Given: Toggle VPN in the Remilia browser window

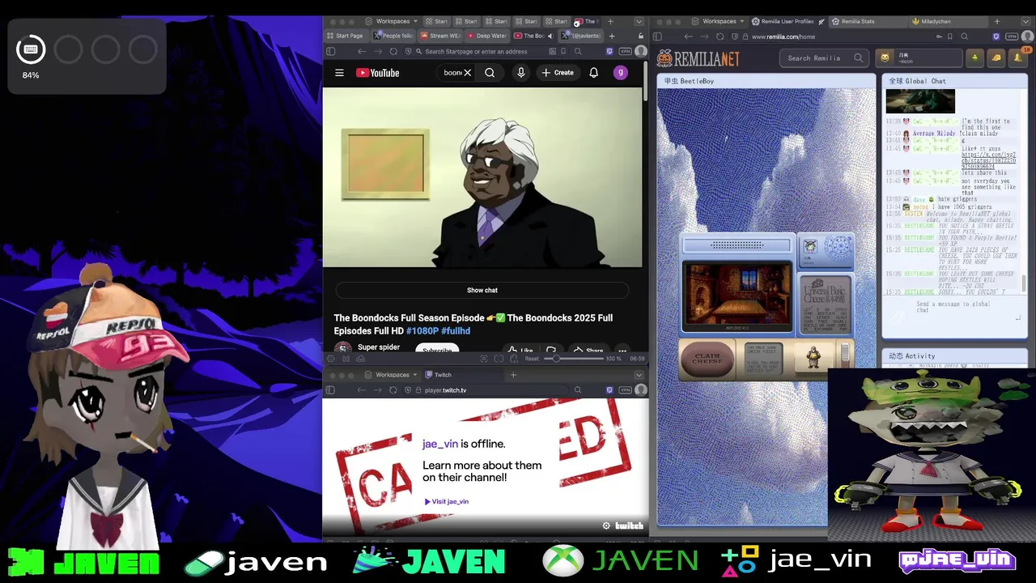Looking at the screenshot, I should 1011,36.
